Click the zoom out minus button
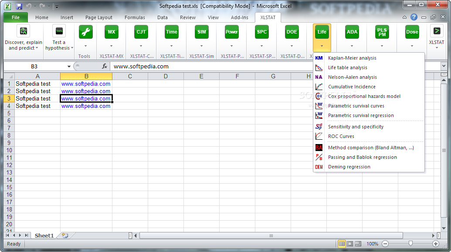 click(x=385, y=244)
